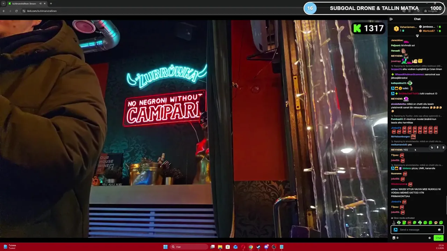
Task: Click username MrHeisenburger in the chat
Action: pyautogui.click(x=400, y=137)
